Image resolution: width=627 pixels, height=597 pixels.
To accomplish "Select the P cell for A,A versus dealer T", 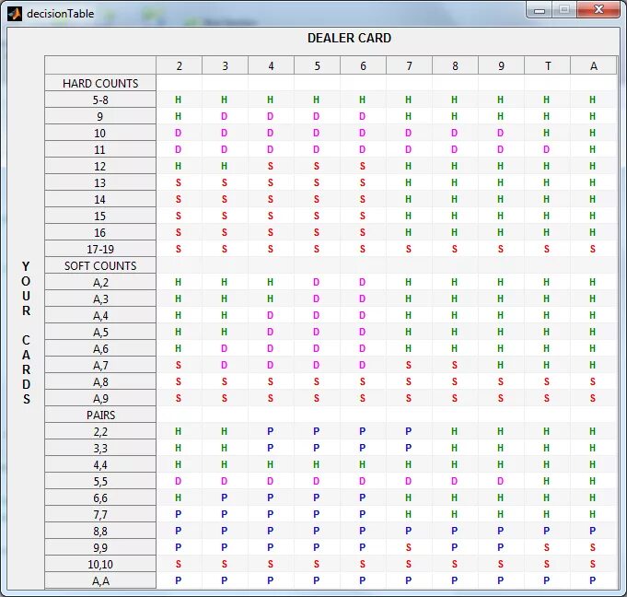I will click(x=547, y=580).
